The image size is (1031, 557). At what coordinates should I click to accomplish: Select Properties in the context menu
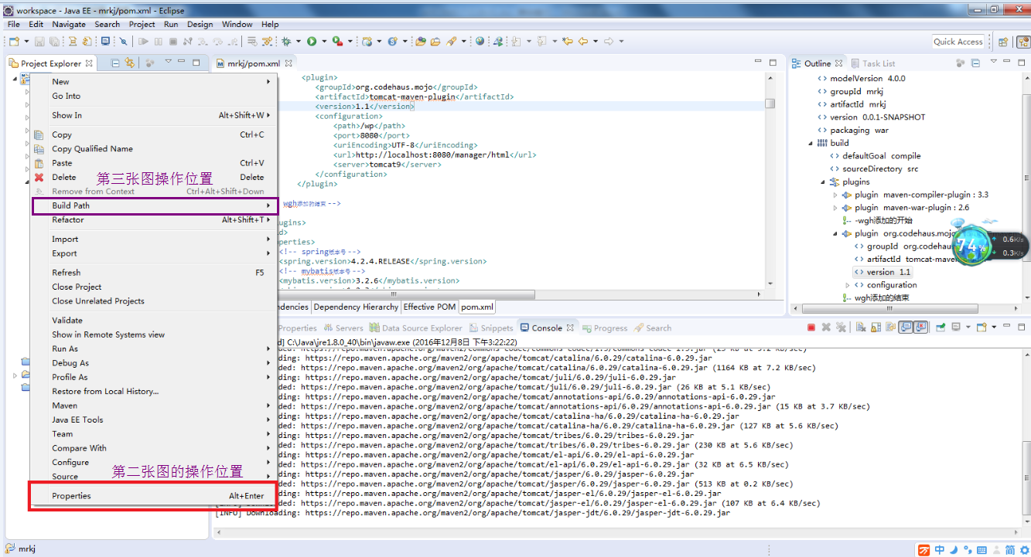click(155, 496)
